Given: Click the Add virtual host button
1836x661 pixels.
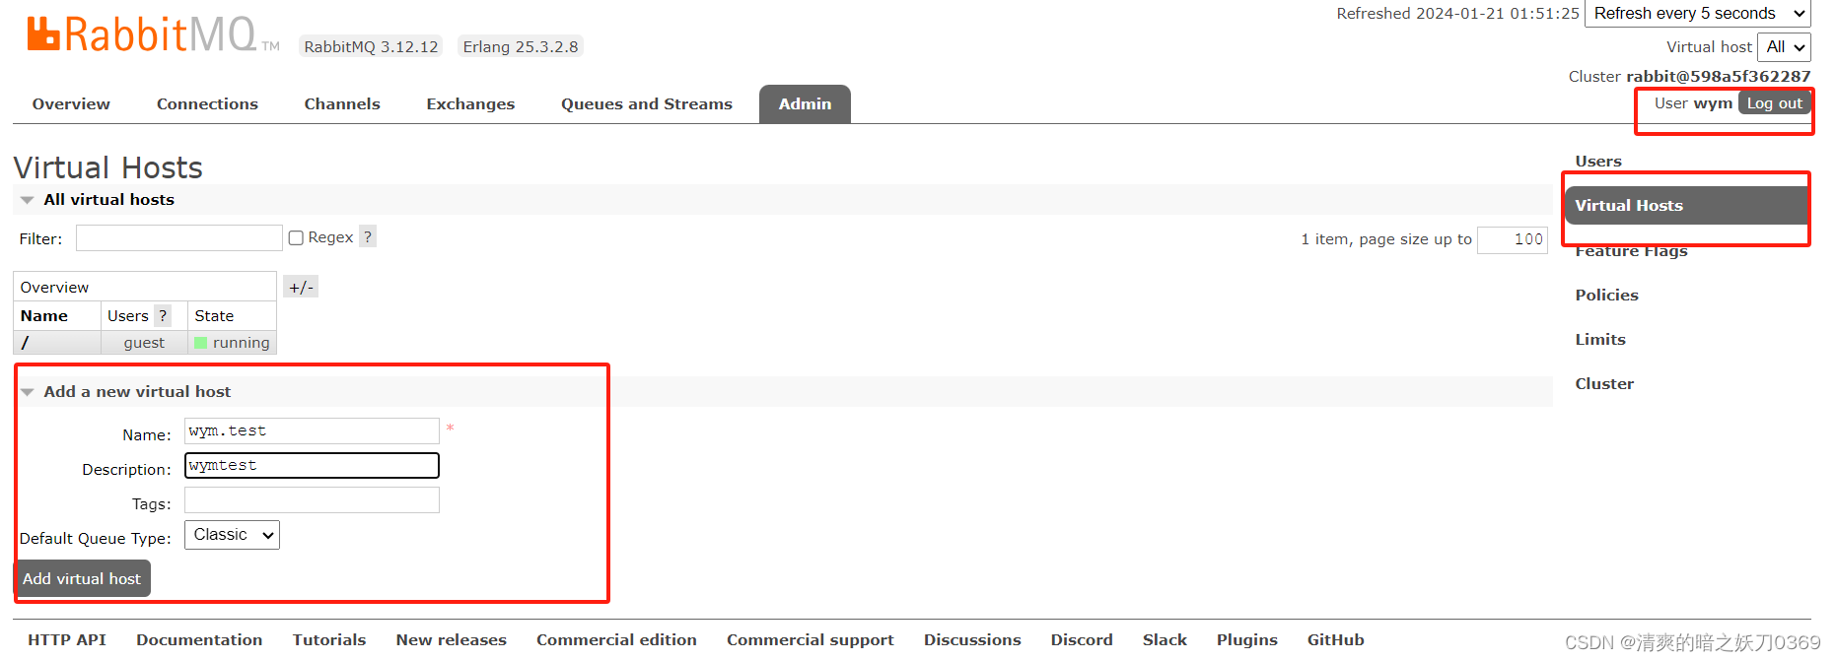Looking at the screenshot, I should point(82,578).
